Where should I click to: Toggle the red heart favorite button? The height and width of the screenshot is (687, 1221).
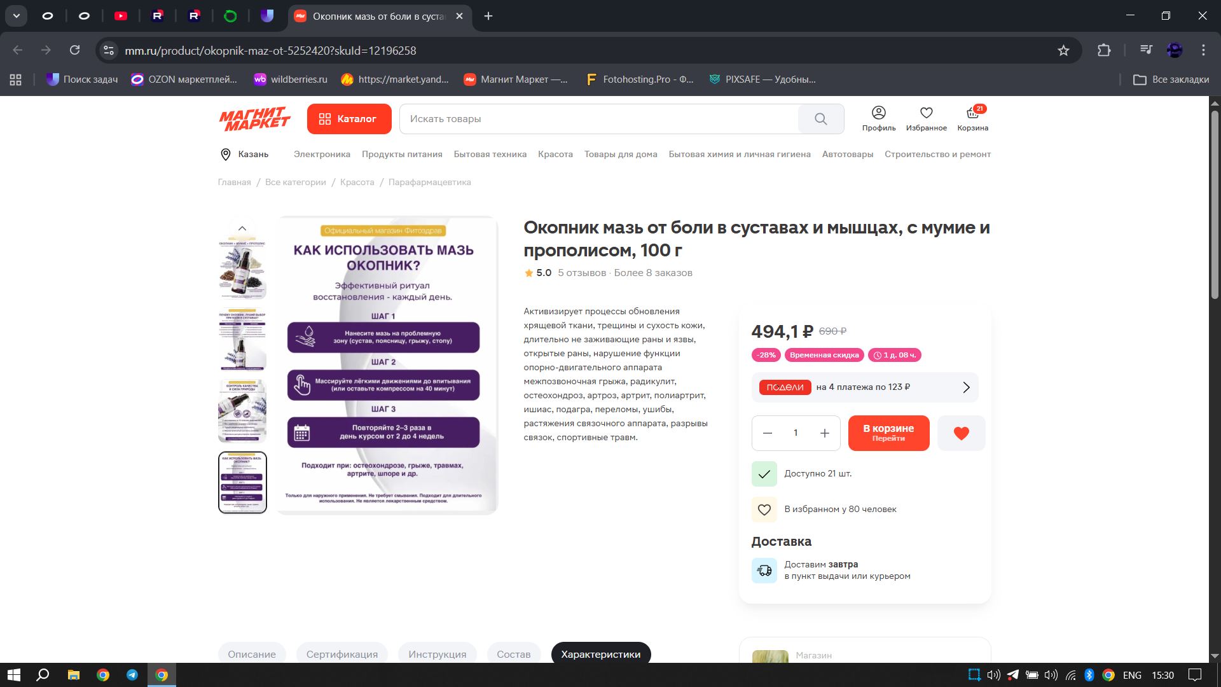(961, 433)
